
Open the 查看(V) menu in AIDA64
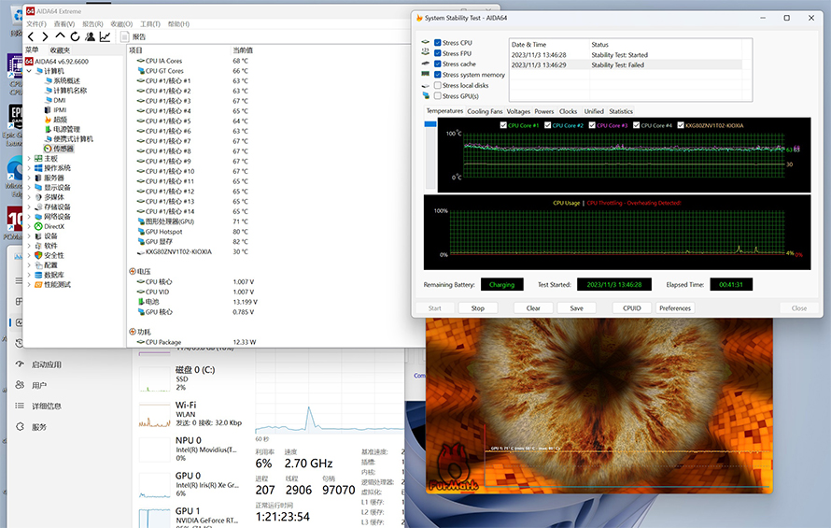[64, 24]
